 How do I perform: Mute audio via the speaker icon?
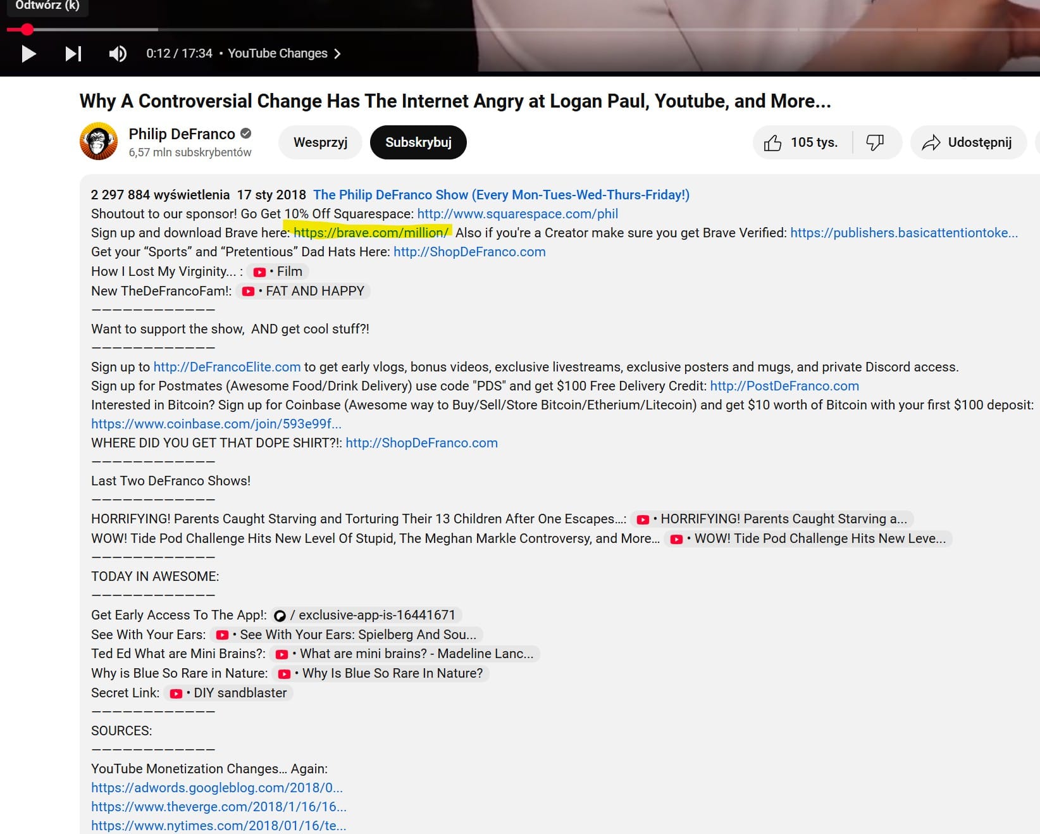(118, 54)
